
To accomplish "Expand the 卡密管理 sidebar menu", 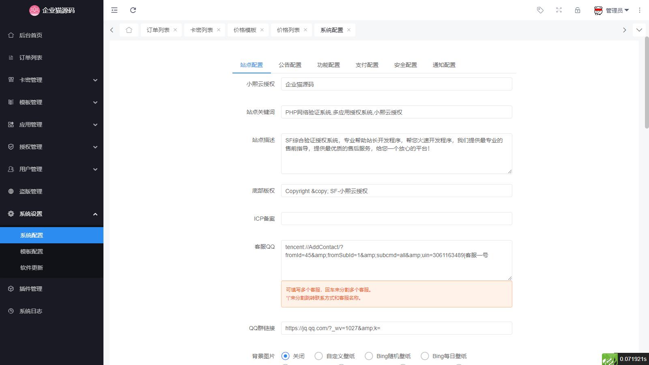I will (52, 80).
